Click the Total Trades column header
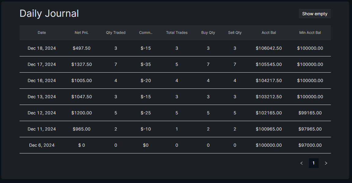The height and width of the screenshot is (183, 352). click(177, 33)
